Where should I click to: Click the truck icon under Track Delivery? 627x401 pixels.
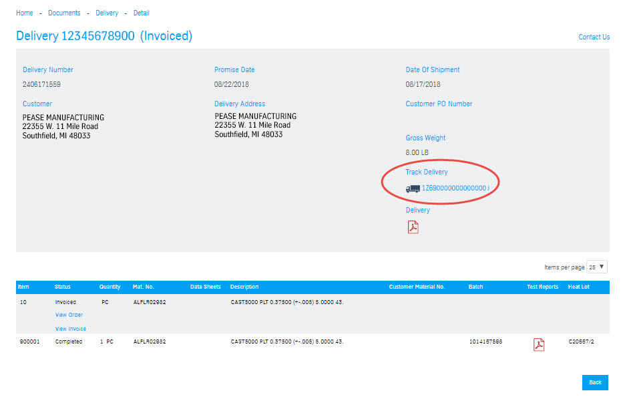(x=411, y=189)
